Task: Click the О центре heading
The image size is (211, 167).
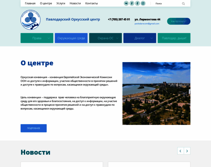Action: (37, 63)
